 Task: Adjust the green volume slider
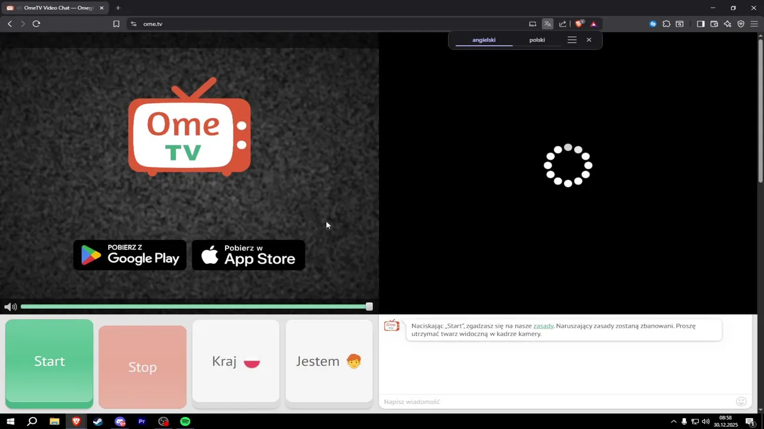pos(196,307)
